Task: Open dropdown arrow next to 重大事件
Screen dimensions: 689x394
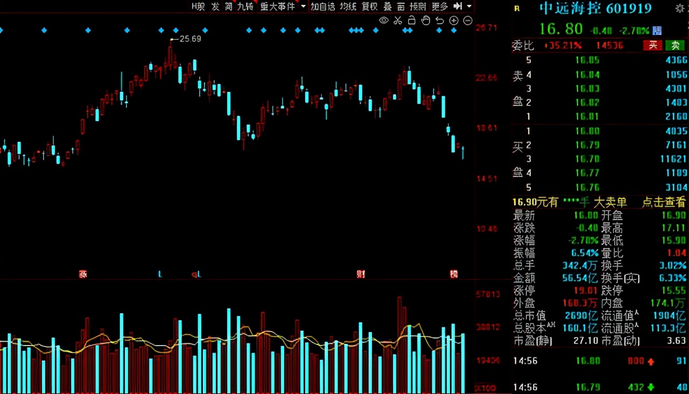Action: 304,6
